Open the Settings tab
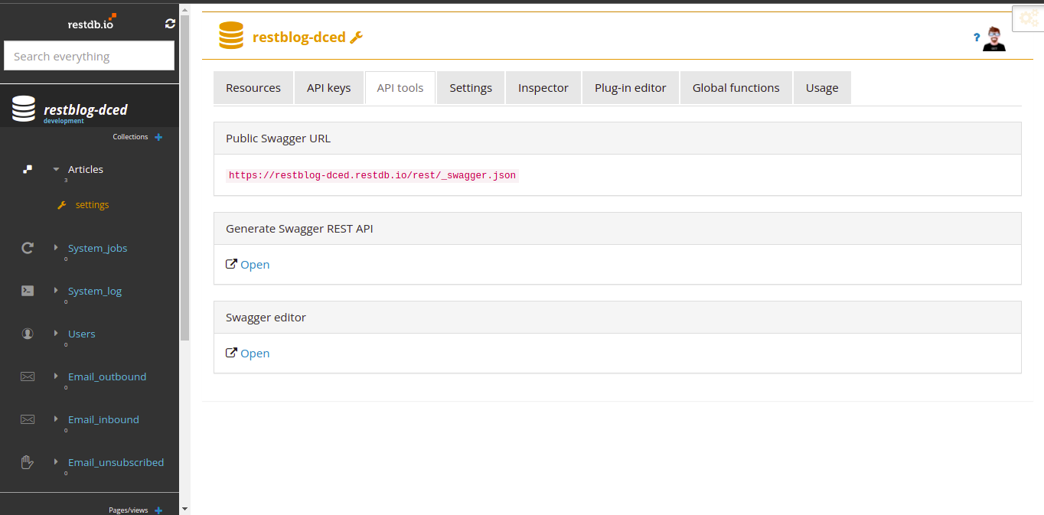The height and width of the screenshot is (515, 1044). [471, 88]
